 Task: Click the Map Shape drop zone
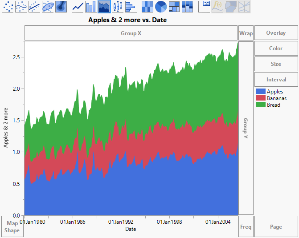click(x=12, y=227)
